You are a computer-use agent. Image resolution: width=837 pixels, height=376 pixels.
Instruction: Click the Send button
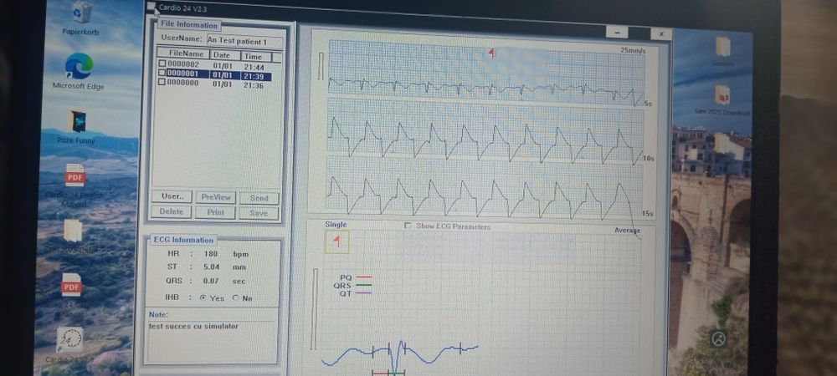pos(259,198)
